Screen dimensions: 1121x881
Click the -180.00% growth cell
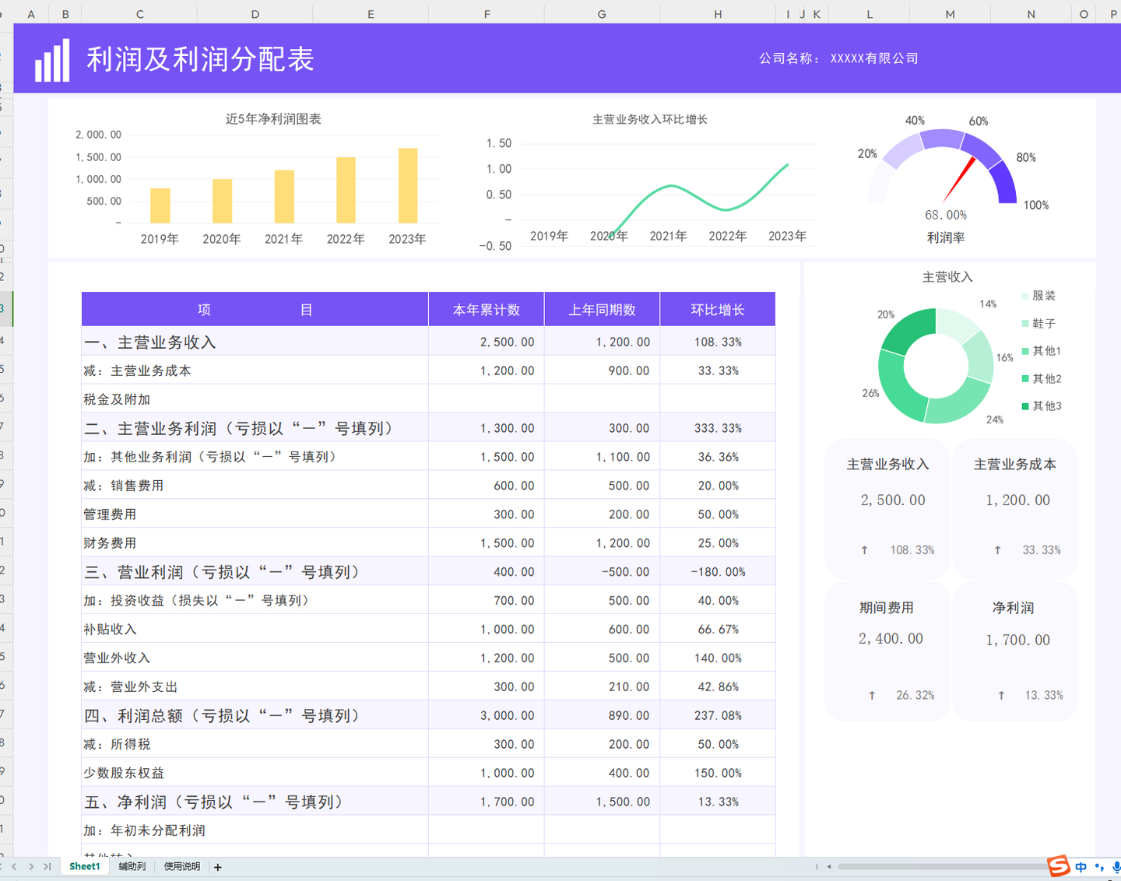pos(718,572)
